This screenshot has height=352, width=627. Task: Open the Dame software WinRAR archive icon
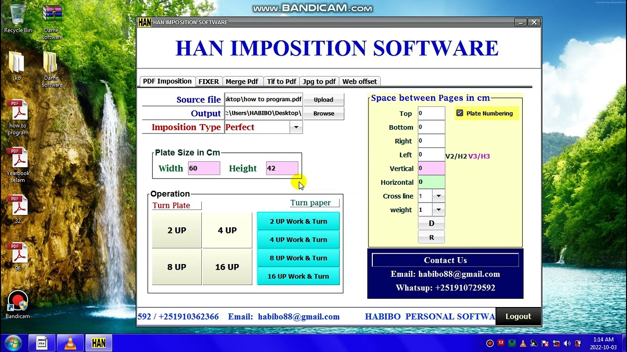click(52, 22)
